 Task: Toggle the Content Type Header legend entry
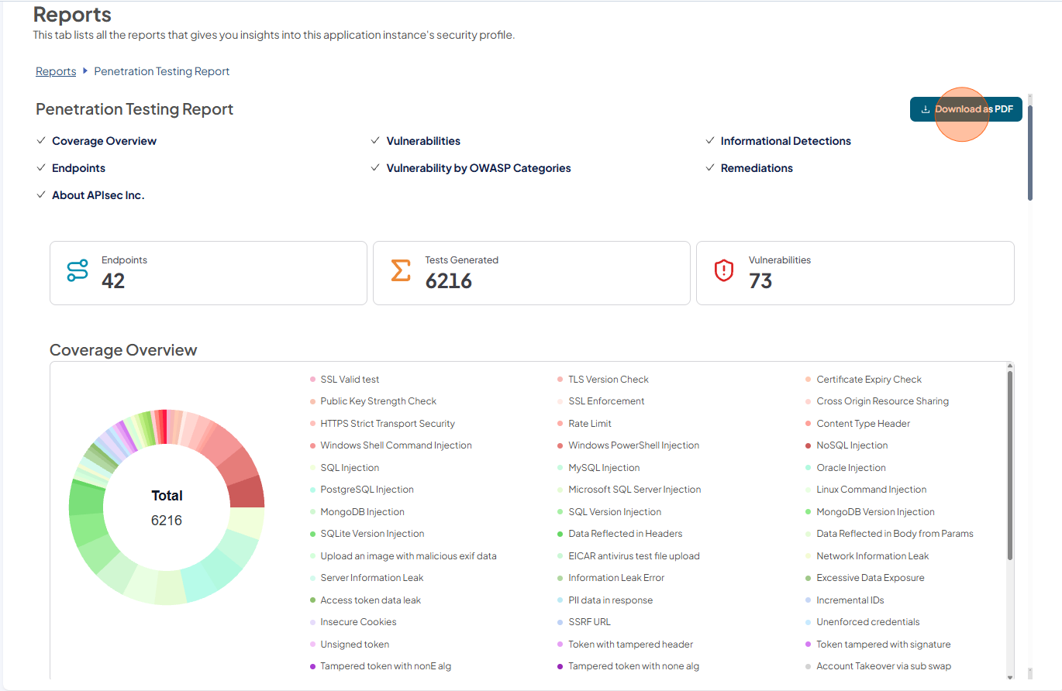(857, 424)
